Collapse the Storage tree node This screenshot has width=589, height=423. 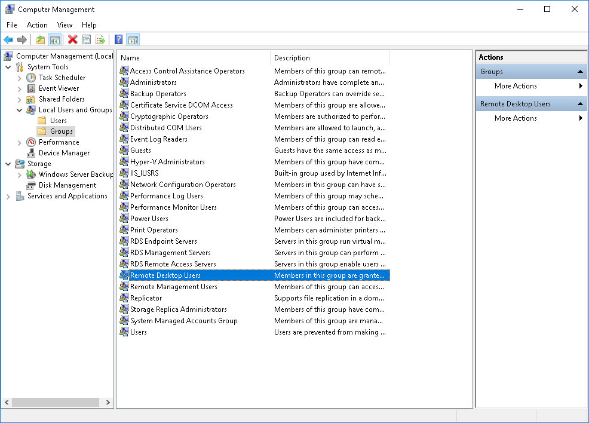coord(8,164)
